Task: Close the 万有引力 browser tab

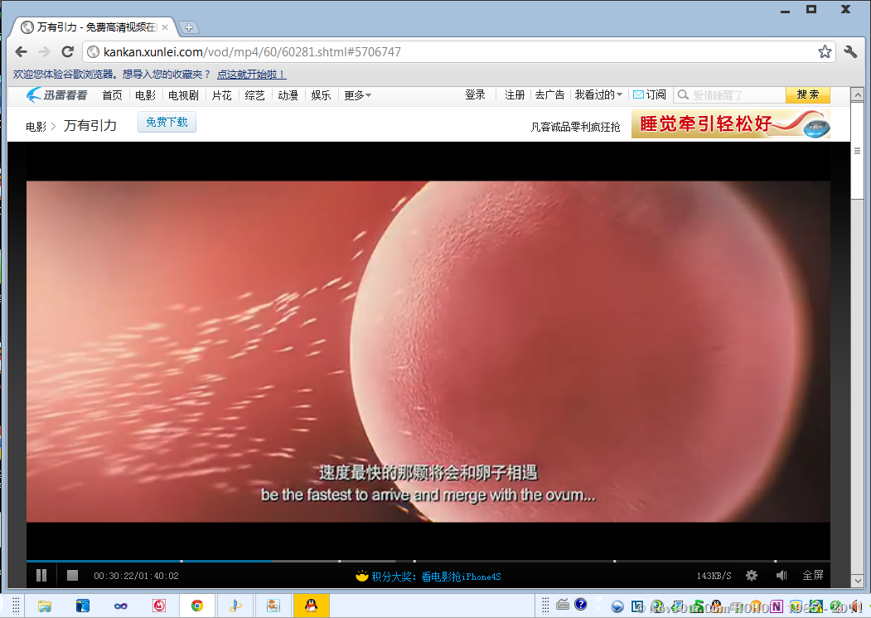Action: coord(165,27)
